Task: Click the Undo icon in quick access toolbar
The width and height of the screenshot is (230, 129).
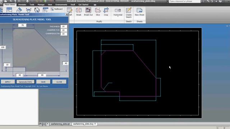Action: [x=19, y=1]
